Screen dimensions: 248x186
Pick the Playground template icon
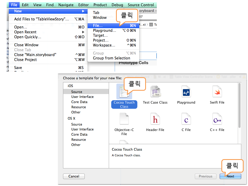coord(186,92)
